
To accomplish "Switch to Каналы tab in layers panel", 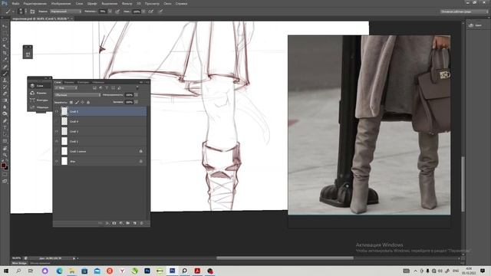I will click(x=69, y=82).
